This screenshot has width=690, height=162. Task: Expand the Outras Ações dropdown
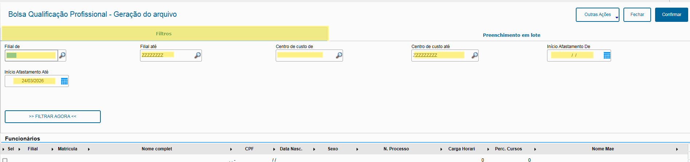pos(617,17)
